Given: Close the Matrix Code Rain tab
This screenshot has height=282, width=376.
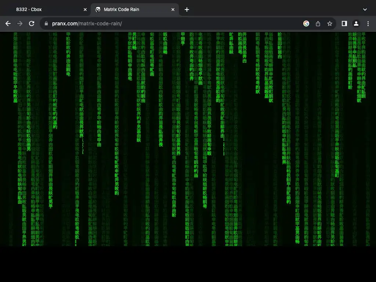Looking at the screenshot, I should click(x=173, y=10).
